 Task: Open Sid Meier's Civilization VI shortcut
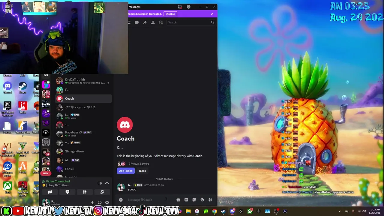pos(7,149)
